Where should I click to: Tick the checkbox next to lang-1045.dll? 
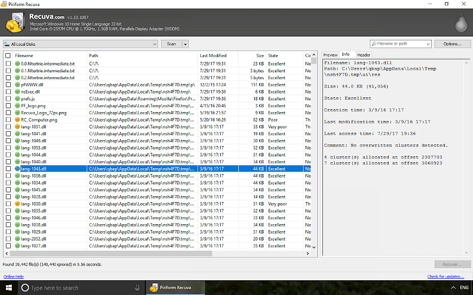pyautogui.click(x=8, y=190)
